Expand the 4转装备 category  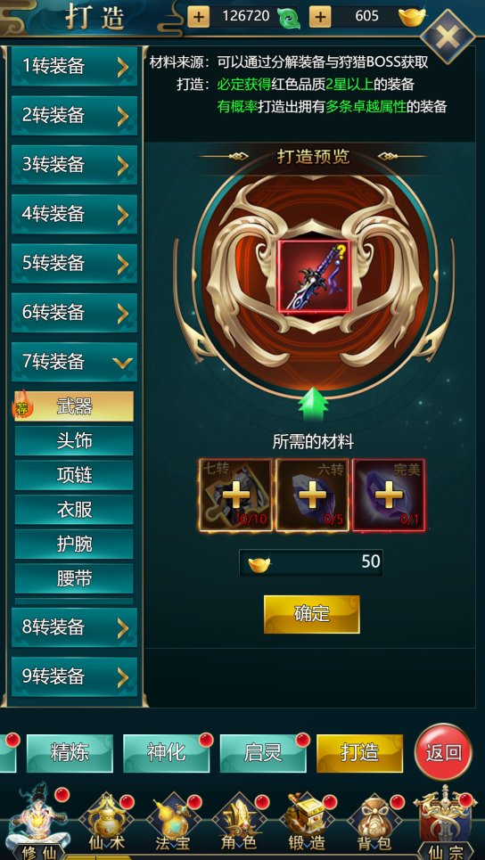(75, 214)
